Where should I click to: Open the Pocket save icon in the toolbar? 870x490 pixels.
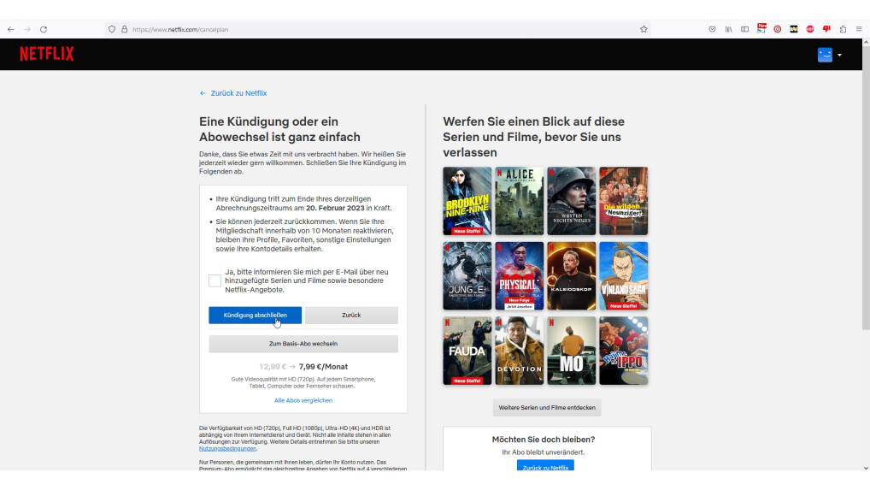coord(712,29)
